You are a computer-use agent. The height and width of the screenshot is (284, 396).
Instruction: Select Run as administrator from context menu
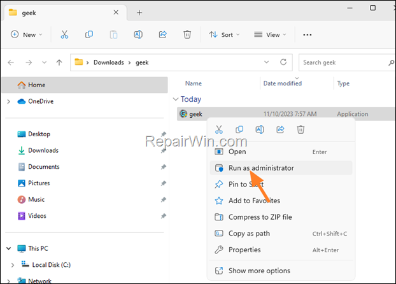pyautogui.click(x=261, y=168)
